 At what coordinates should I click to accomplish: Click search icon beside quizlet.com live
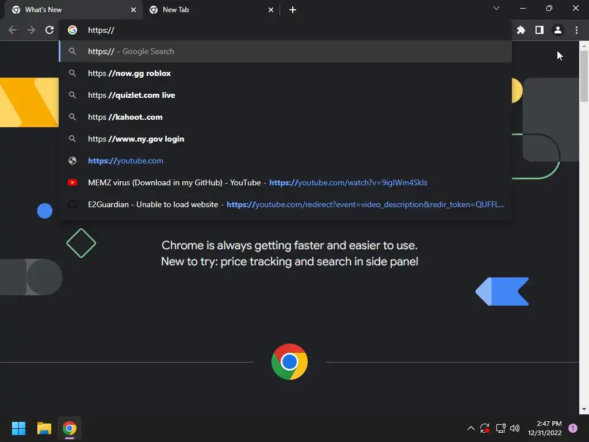coord(72,95)
